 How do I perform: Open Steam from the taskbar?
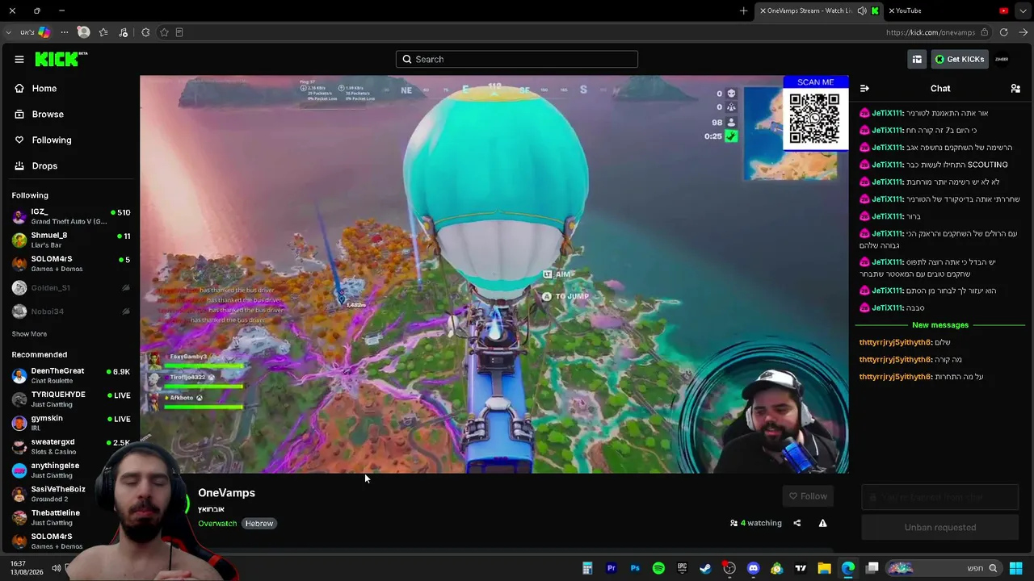pyautogui.click(x=705, y=568)
